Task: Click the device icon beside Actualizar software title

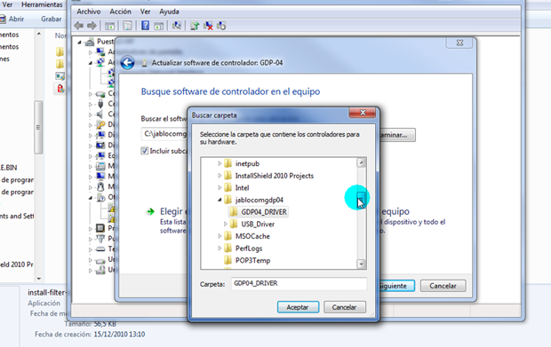Action: tap(144, 63)
